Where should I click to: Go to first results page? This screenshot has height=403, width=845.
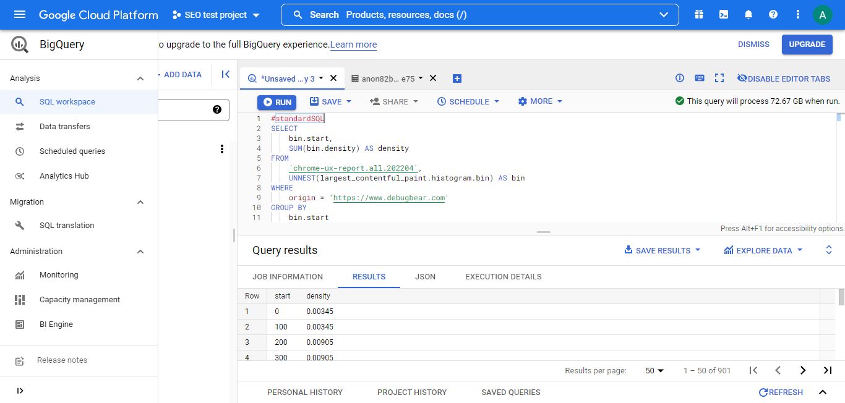753,370
